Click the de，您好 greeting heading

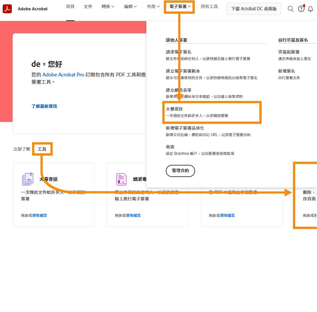pos(47,64)
